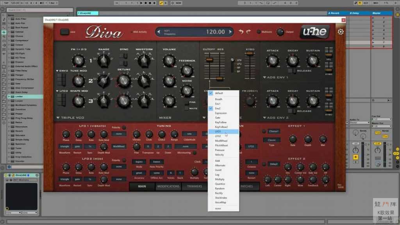Image resolution: width=400 pixels, height=225 pixels.
Task: Click the Save button in Diva
Action: point(64,32)
